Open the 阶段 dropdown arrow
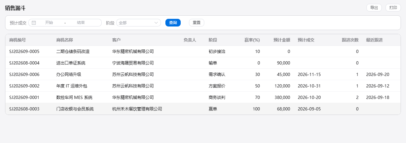The width and height of the screenshot is (406, 143). (x=156, y=23)
